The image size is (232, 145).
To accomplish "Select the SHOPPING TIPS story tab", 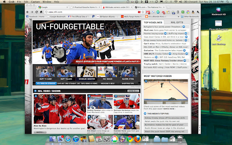I will 128,83.
